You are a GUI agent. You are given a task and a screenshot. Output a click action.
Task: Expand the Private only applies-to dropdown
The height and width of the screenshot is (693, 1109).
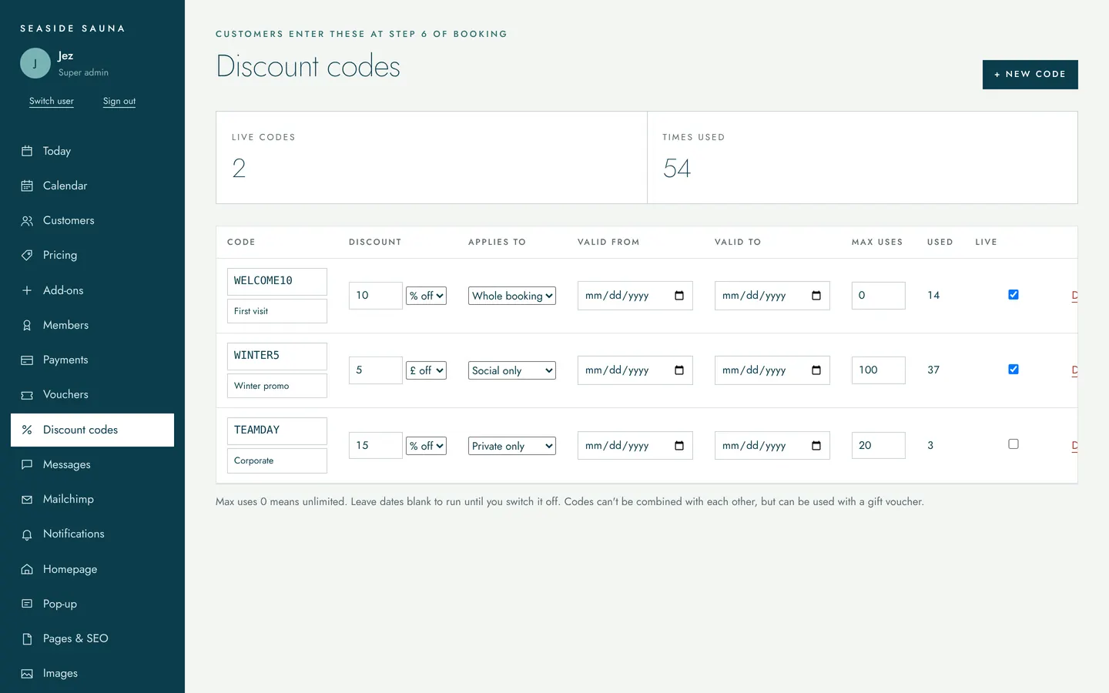coord(512,446)
